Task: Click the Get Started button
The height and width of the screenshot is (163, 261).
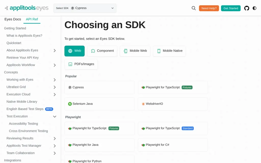Action: [231, 8]
